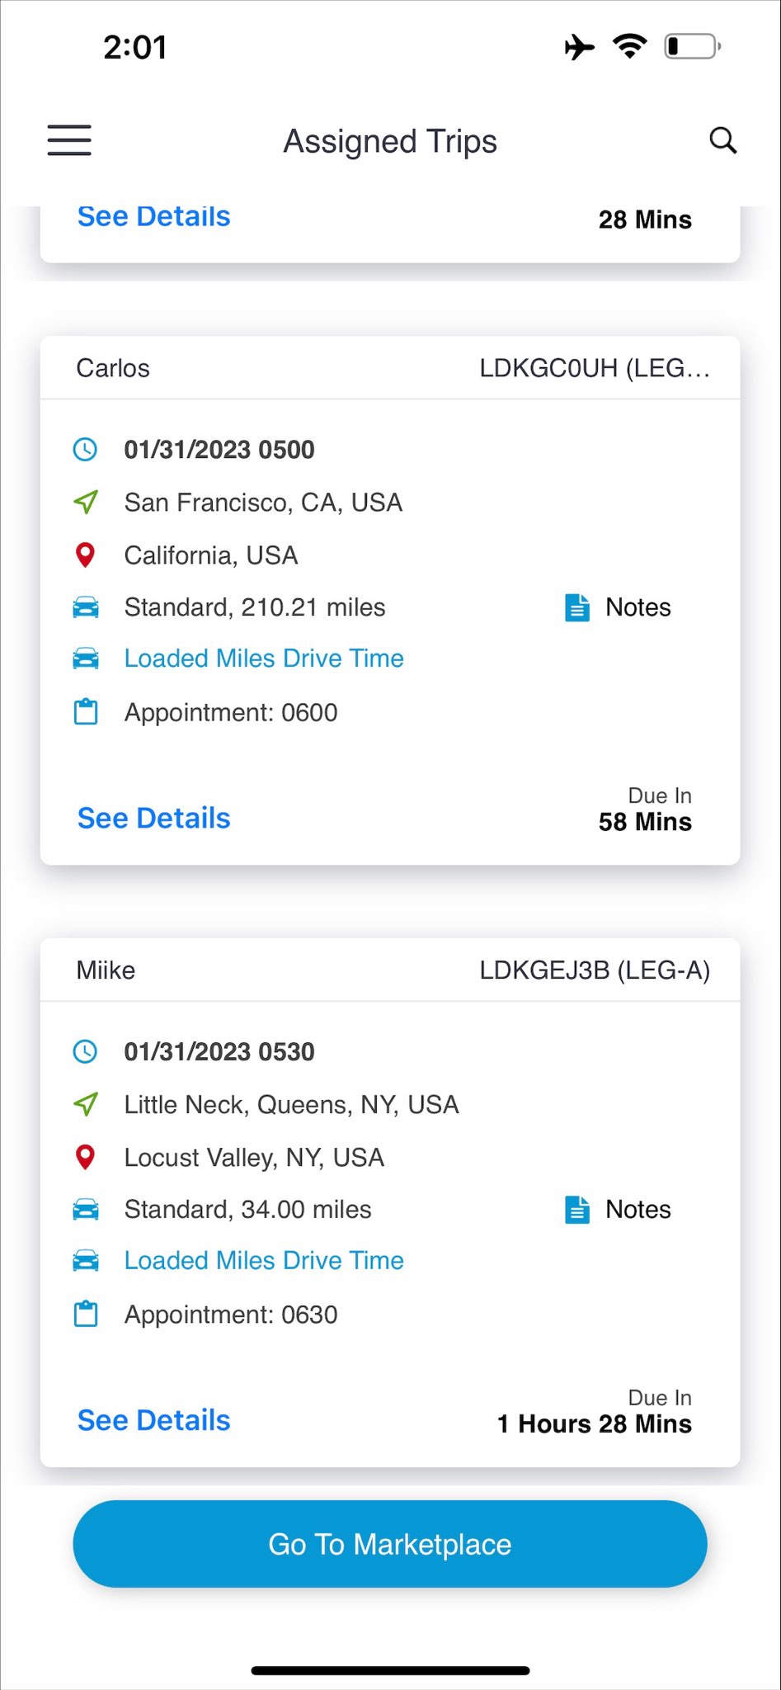Viewport: 781px width, 1690px height.
Task: Tap red destination pin for Locust Valley
Action: [x=86, y=1157]
